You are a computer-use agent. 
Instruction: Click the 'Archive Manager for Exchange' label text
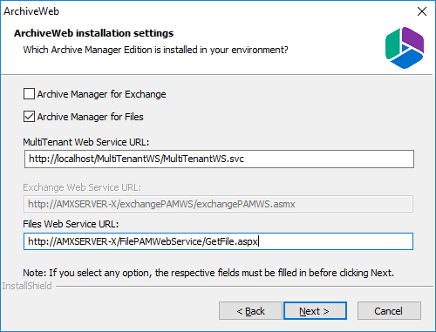coord(101,94)
